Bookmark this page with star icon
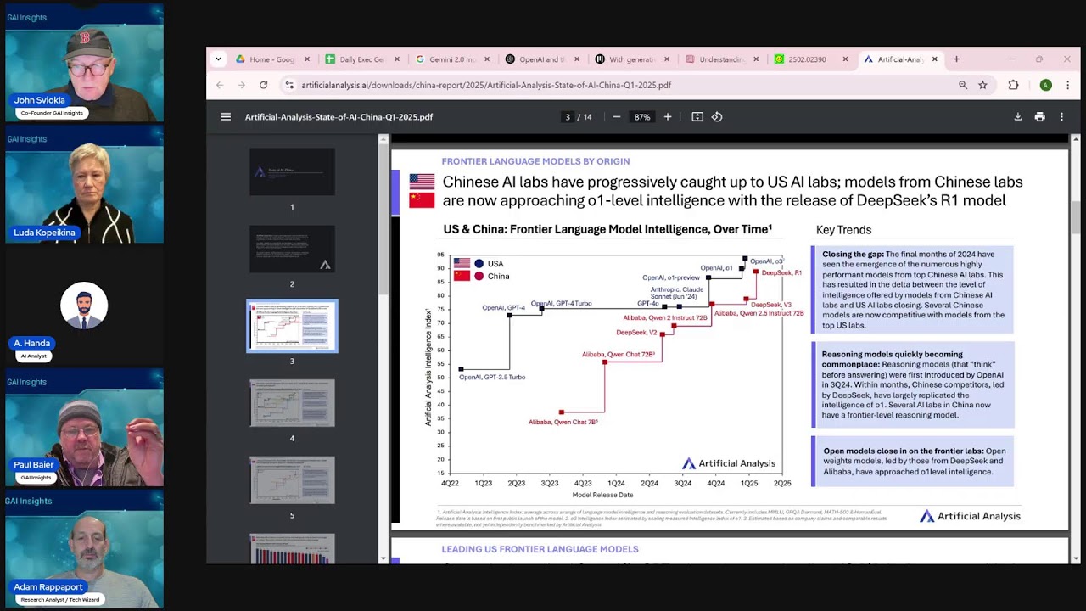Image resolution: width=1086 pixels, height=611 pixels. [982, 85]
